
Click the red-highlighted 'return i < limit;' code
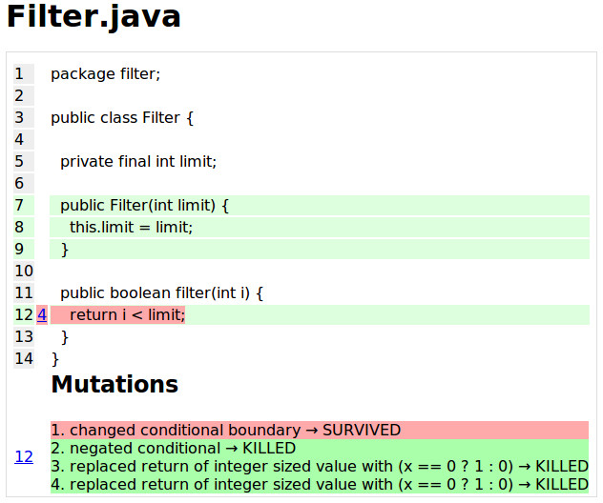click(x=126, y=315)
